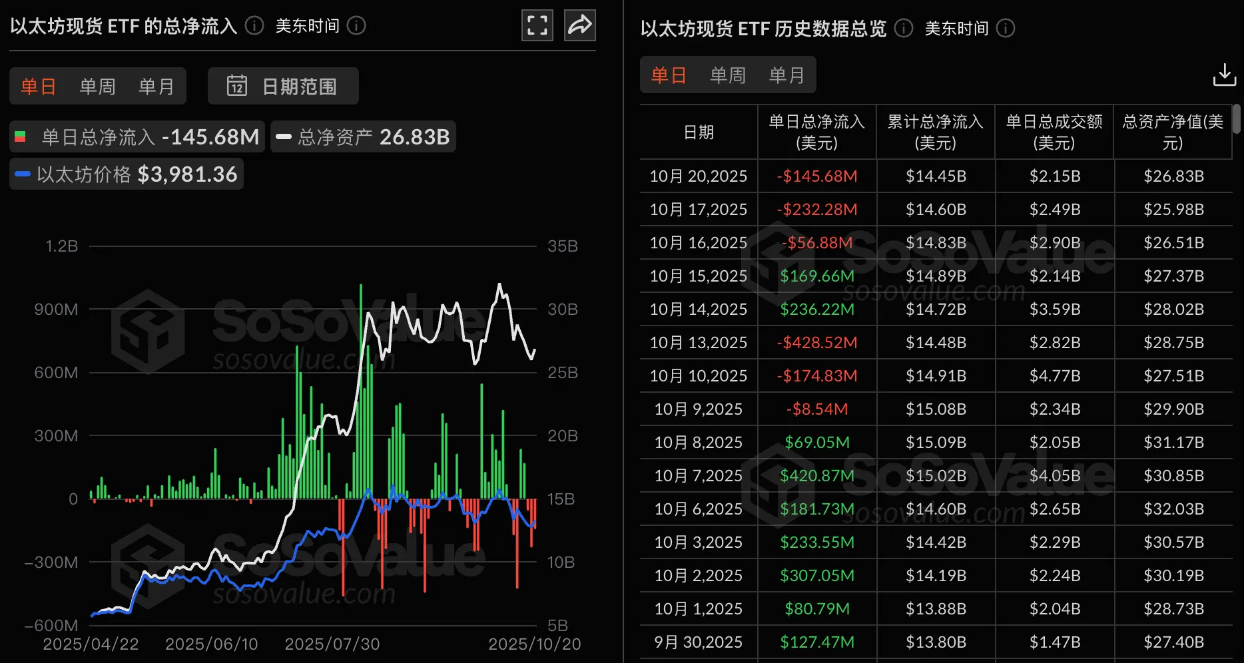Click the share icon next to fullscreen
The width and height of the screenshot is (1244, 663).
579,25
